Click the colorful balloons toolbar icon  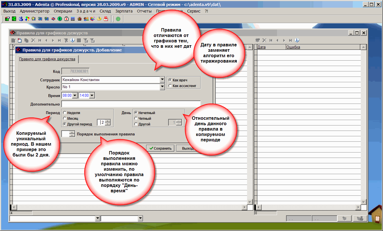point(27,19)
